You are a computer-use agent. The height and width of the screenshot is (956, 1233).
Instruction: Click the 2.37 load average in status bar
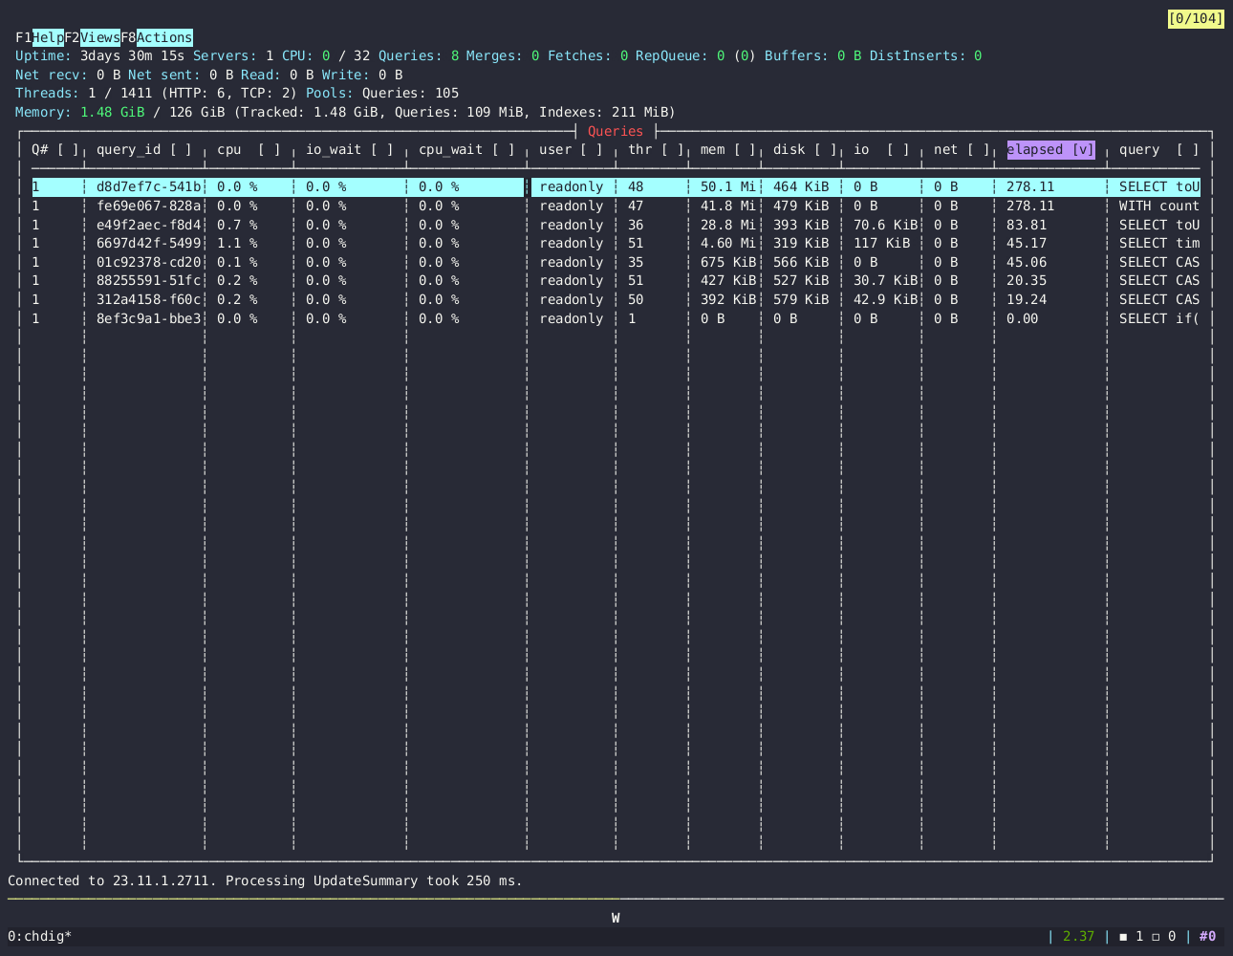click(x=1078, y=936)
